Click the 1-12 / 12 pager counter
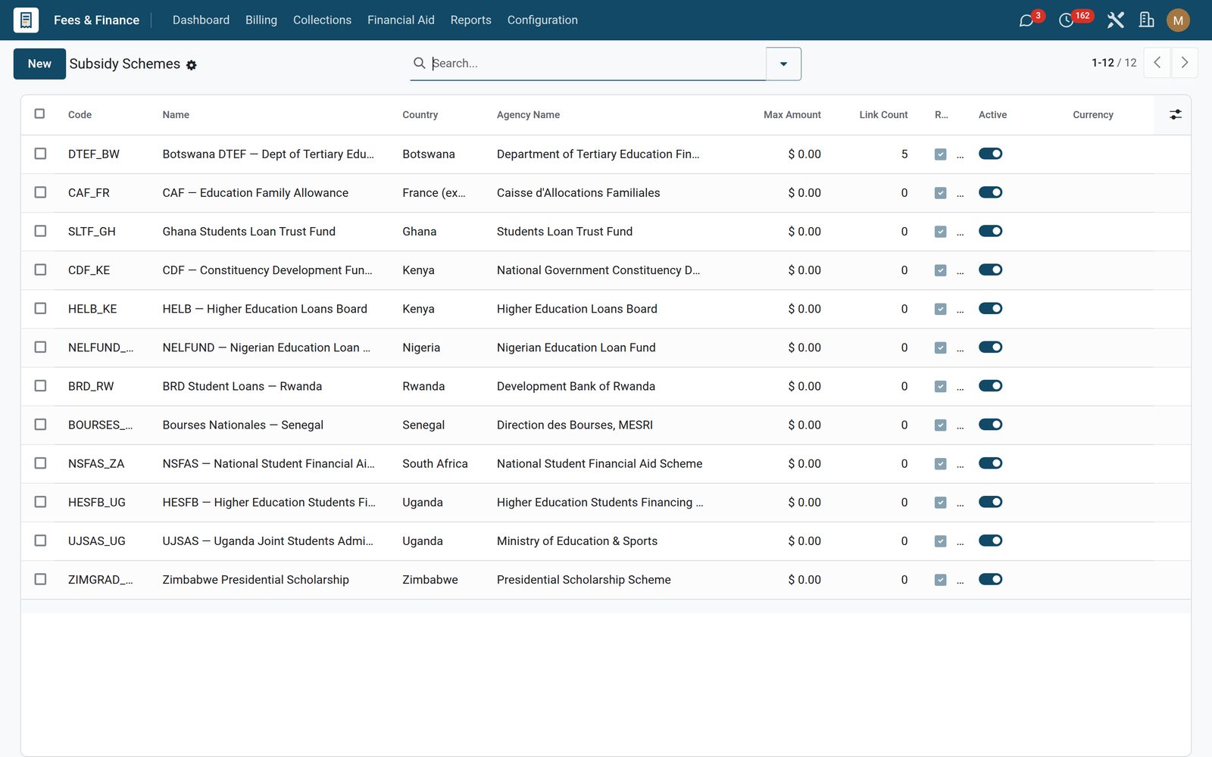Screen dimensions: 1212x757 [x=1114, y=63]
